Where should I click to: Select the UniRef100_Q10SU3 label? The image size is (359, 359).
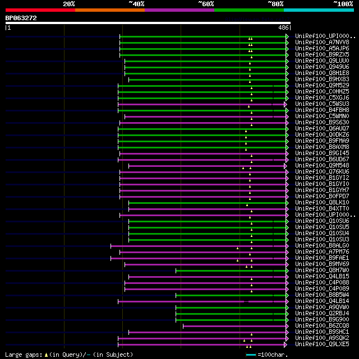(322, 240)
